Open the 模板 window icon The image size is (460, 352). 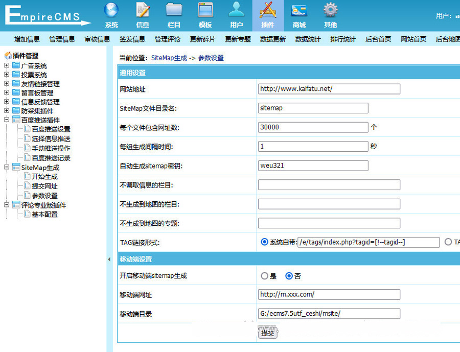tap(205, 11)
